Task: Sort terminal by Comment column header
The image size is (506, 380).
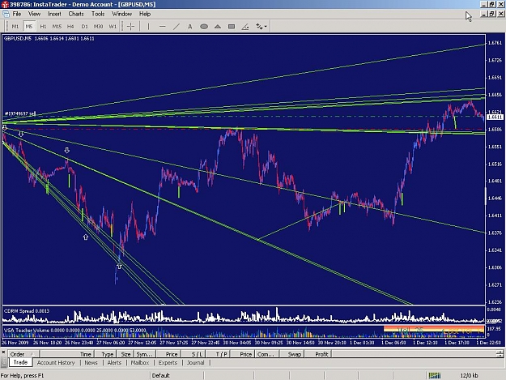Action: tap(266, 354)
